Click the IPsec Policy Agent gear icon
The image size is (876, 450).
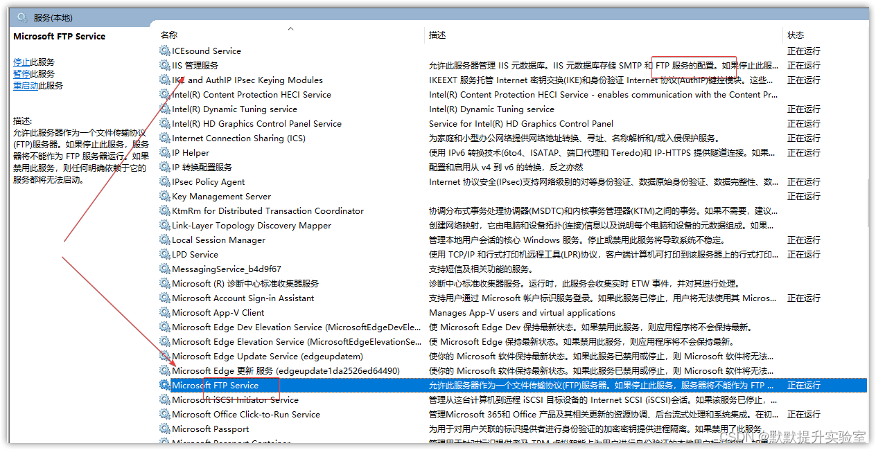pos(164,181)
